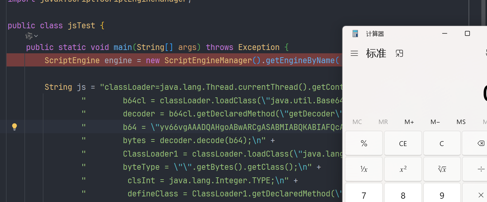Image resolution: width=487 pixels, height=202 pixels.
Task: Click the M+ memory add button
Action: (409, 122)
